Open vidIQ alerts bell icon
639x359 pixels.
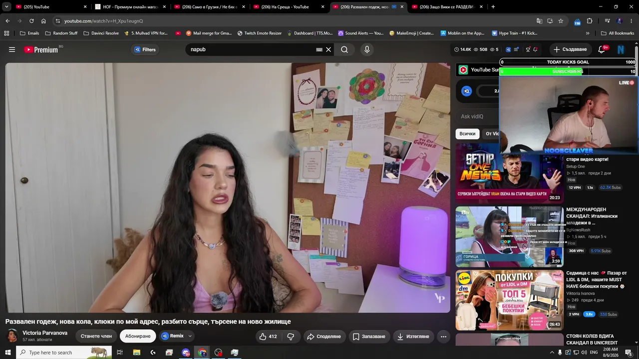click(x=535, y=49)
